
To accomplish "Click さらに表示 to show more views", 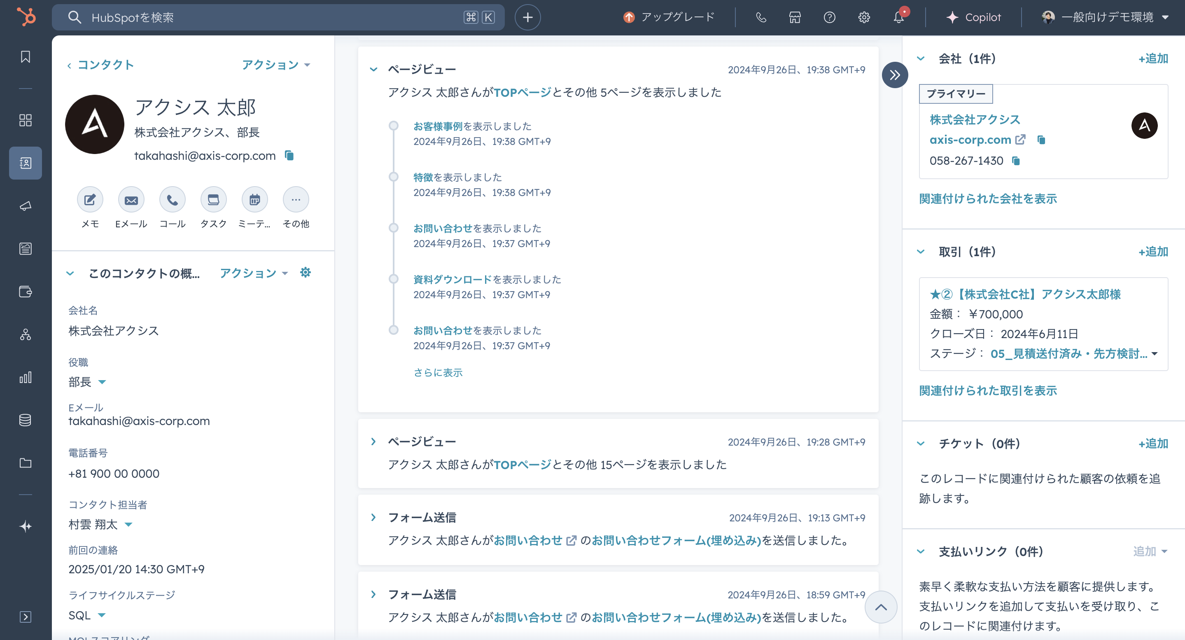I will click(x=438, y=373).
